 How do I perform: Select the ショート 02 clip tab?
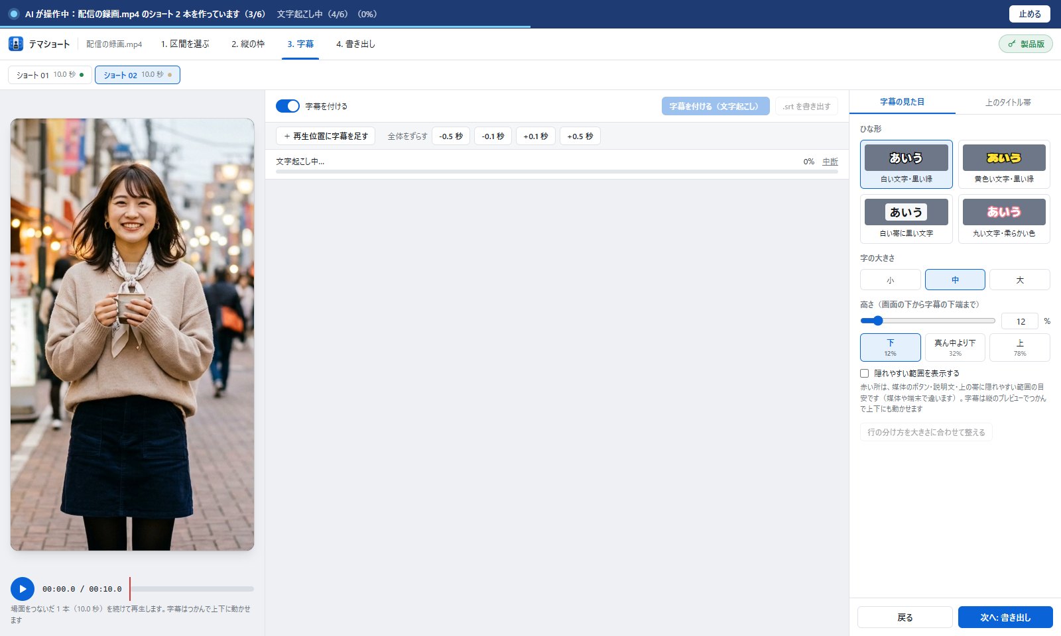point(137,75)
